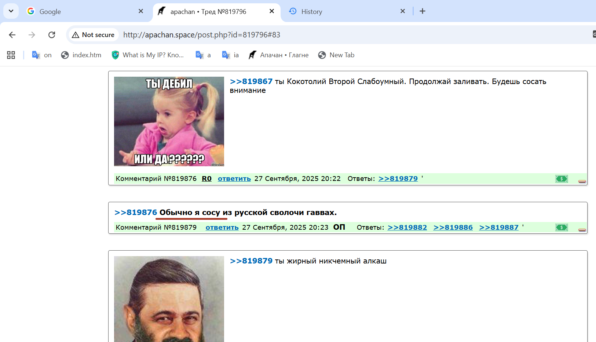Click the browser back arrow

tap(12, 35)
